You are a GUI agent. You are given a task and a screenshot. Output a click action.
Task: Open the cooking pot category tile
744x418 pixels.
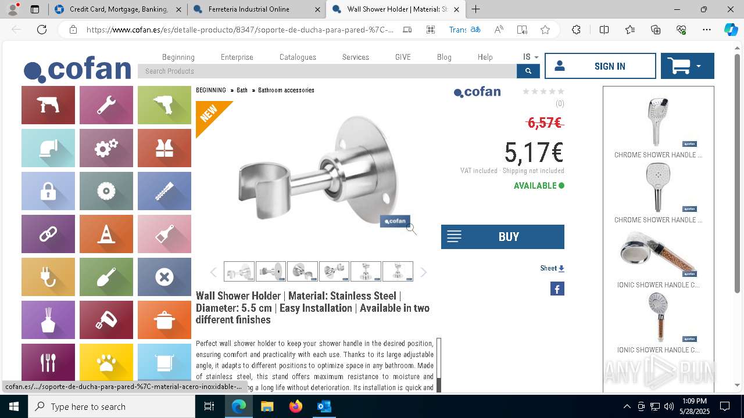[x=164, y=320]
